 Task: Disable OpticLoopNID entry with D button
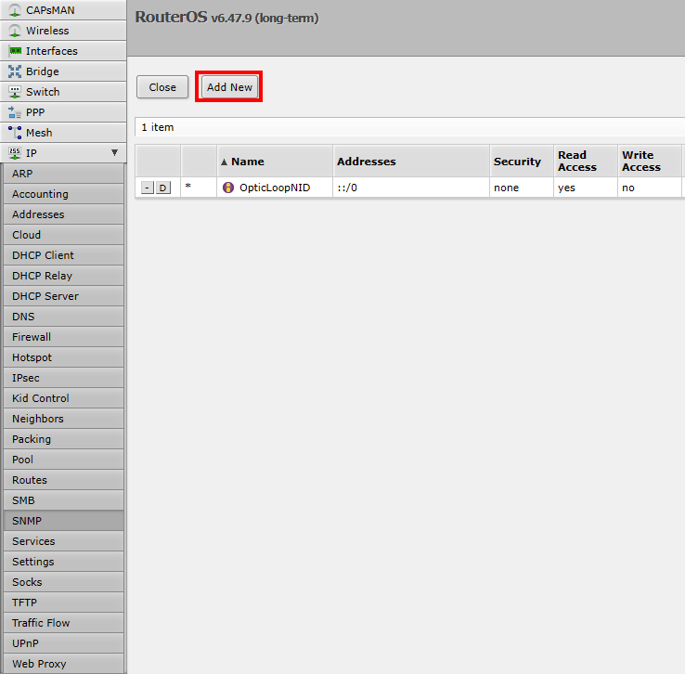[x=162, y=188]
